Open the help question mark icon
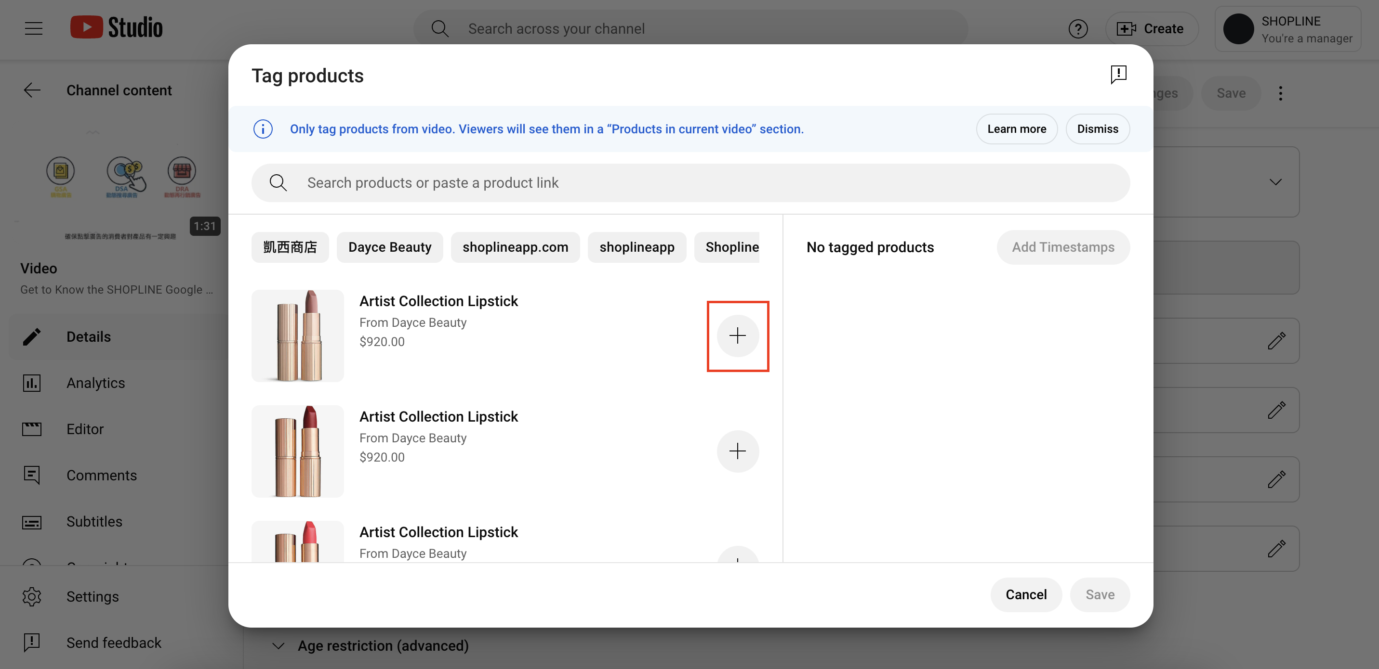The image size is (1379, 669). pos(1077,28)
